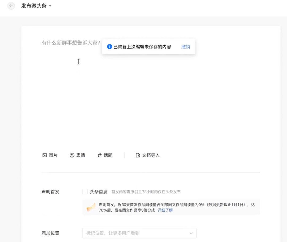Click the document import file icon
287x242 pixels.
tap(138, 155)
